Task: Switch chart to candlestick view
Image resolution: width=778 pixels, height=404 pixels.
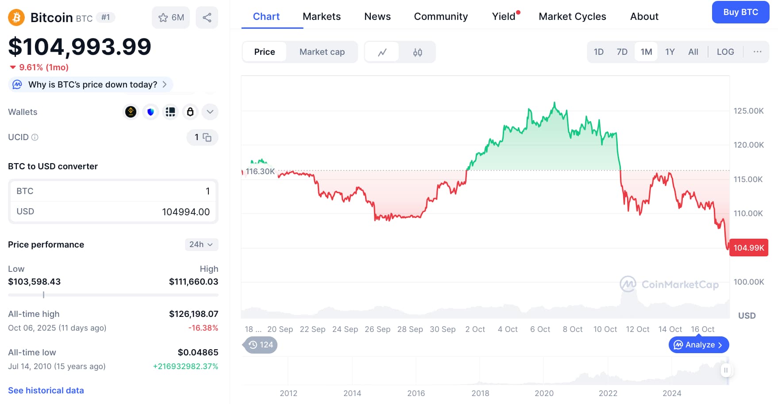Action: [x=417, y=52]
